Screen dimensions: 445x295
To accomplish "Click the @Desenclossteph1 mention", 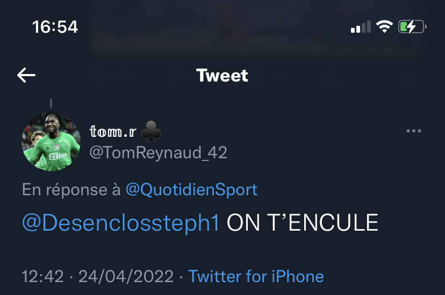I will coord(121,223).
